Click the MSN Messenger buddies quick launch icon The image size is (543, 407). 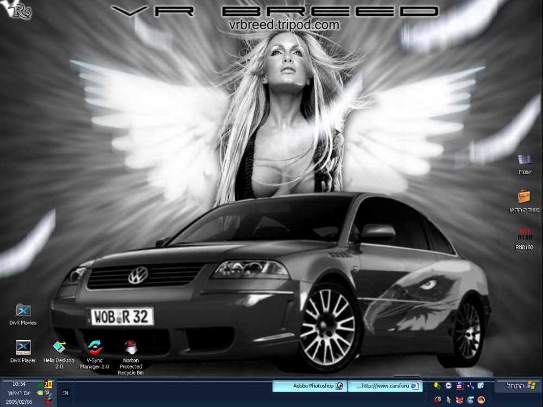pos(437,385)
